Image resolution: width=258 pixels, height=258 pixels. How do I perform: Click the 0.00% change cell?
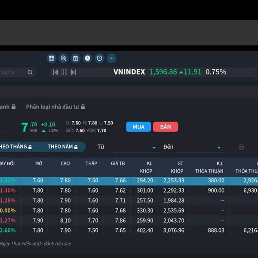(x=8, y=210)
